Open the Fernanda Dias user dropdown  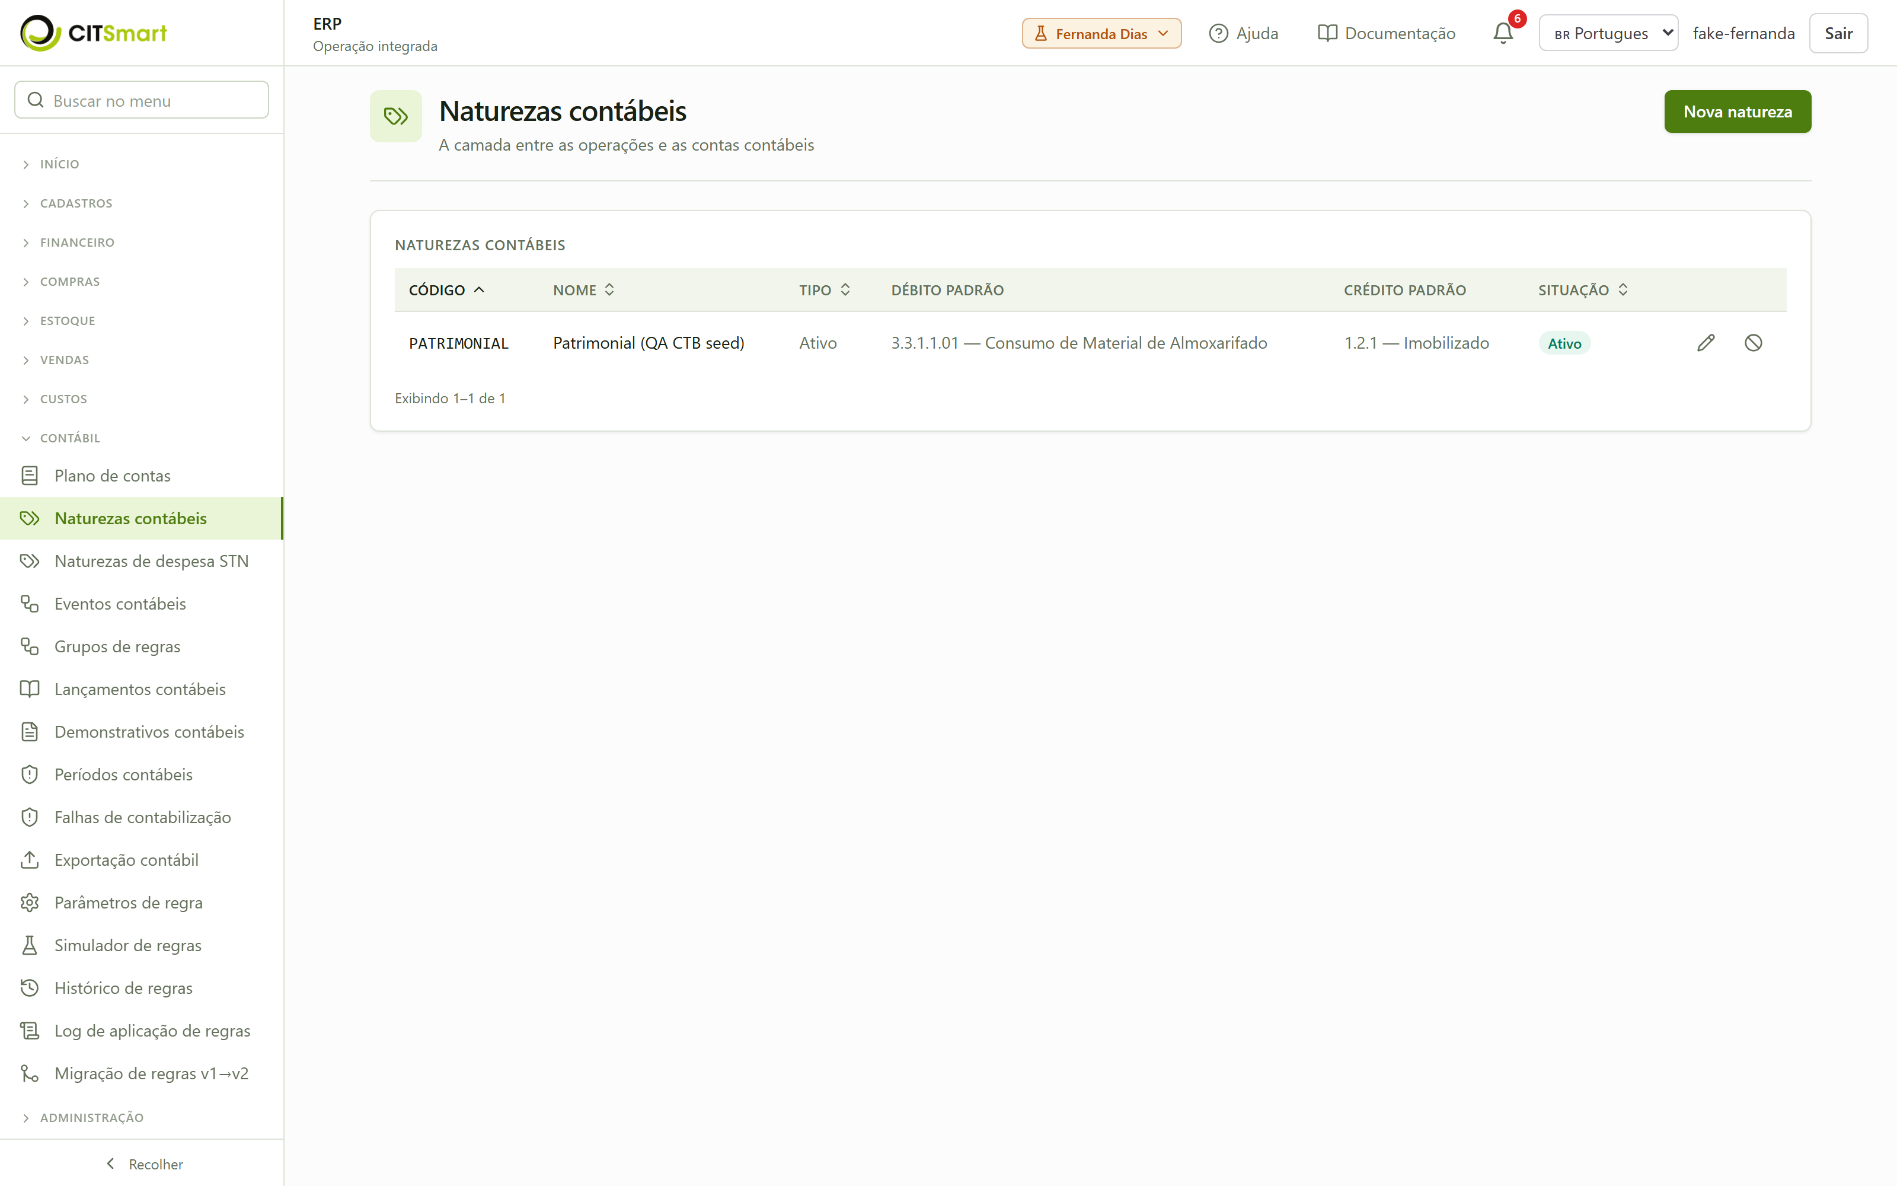click(1101, 33)
